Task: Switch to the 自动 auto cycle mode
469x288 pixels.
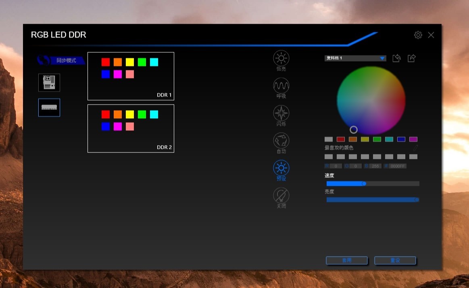Action: (281, 140)
